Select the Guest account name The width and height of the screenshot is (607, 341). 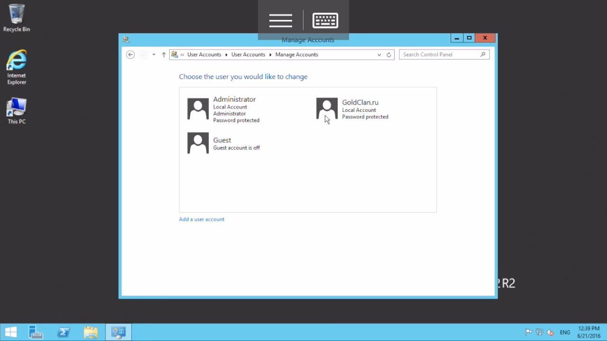(x=222, y=140)
